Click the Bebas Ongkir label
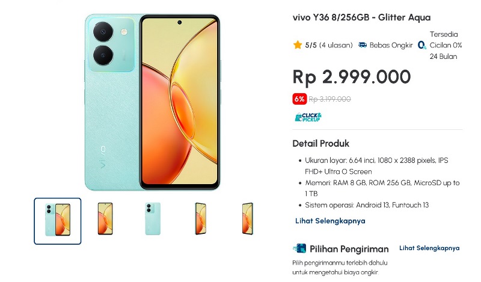Viewport: 481px width, 282px height. tap(391, 45)
